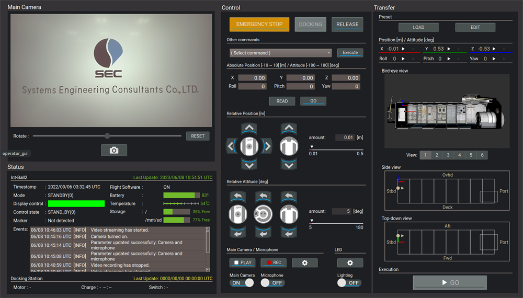Viewport: 523px width, 298px height.
Task: Toggle the Lighting OFF switch
Action: (349, 283)
